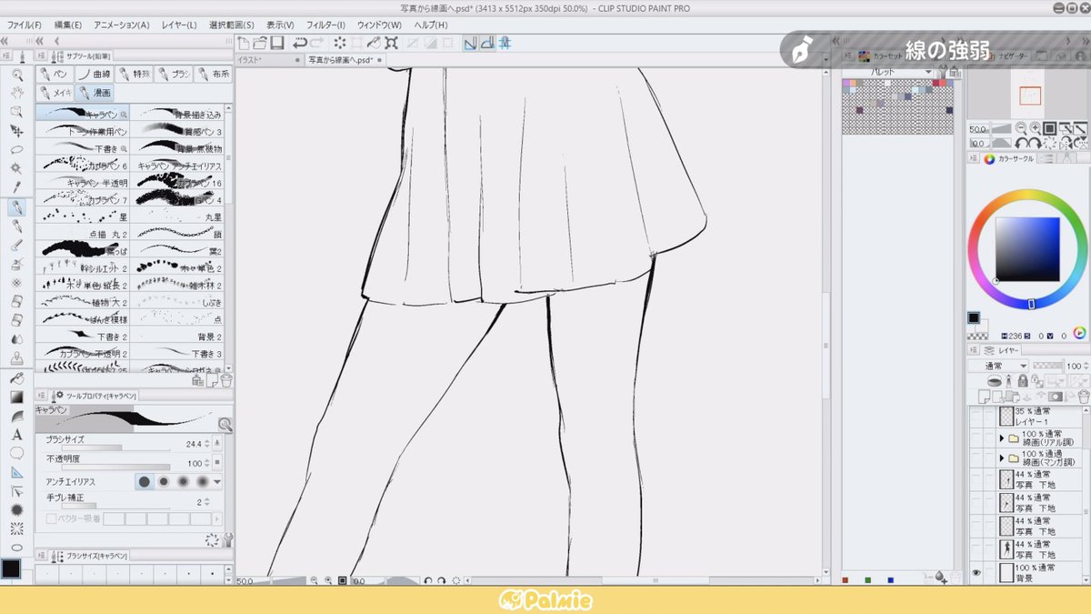
Task: Select the Eraser tool
Action: [x=16, y=301]
